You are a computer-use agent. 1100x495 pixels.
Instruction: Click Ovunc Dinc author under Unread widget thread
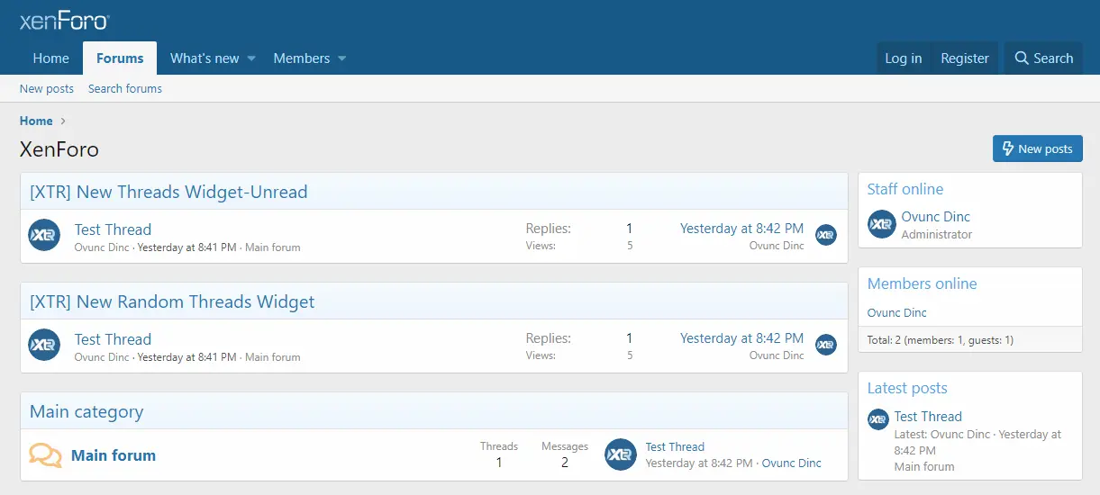tap(102, 247)
